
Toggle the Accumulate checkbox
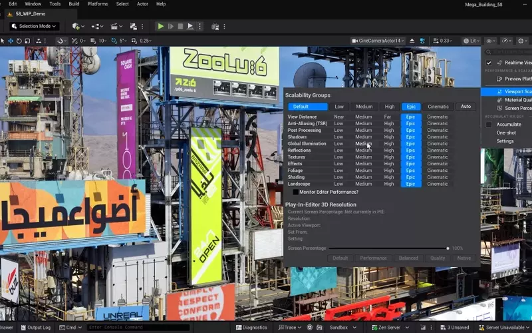pos(489,125)
